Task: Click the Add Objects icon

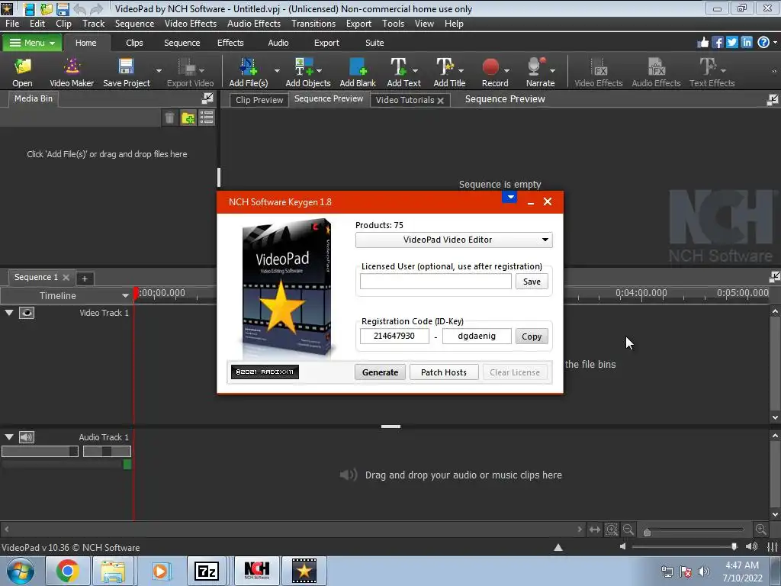Action: 304,66
